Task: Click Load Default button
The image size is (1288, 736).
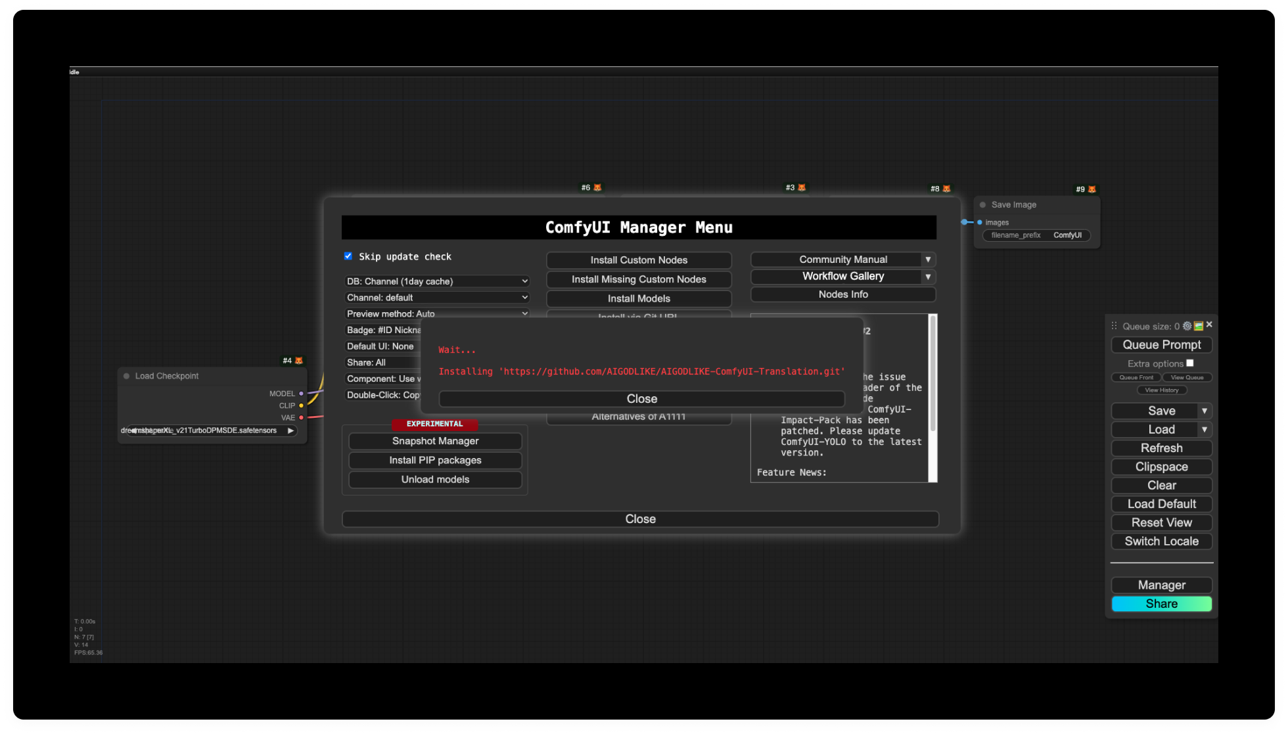Action: (x=1161, y=504)
